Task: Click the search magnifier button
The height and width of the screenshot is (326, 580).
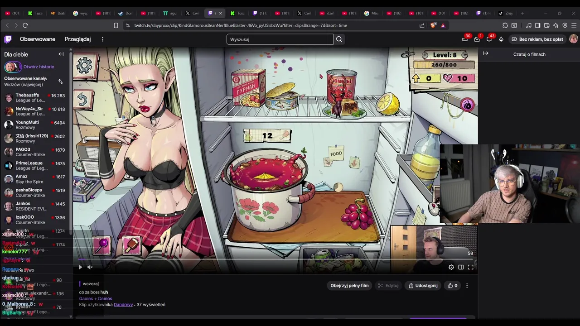Action: coord(339,39)
